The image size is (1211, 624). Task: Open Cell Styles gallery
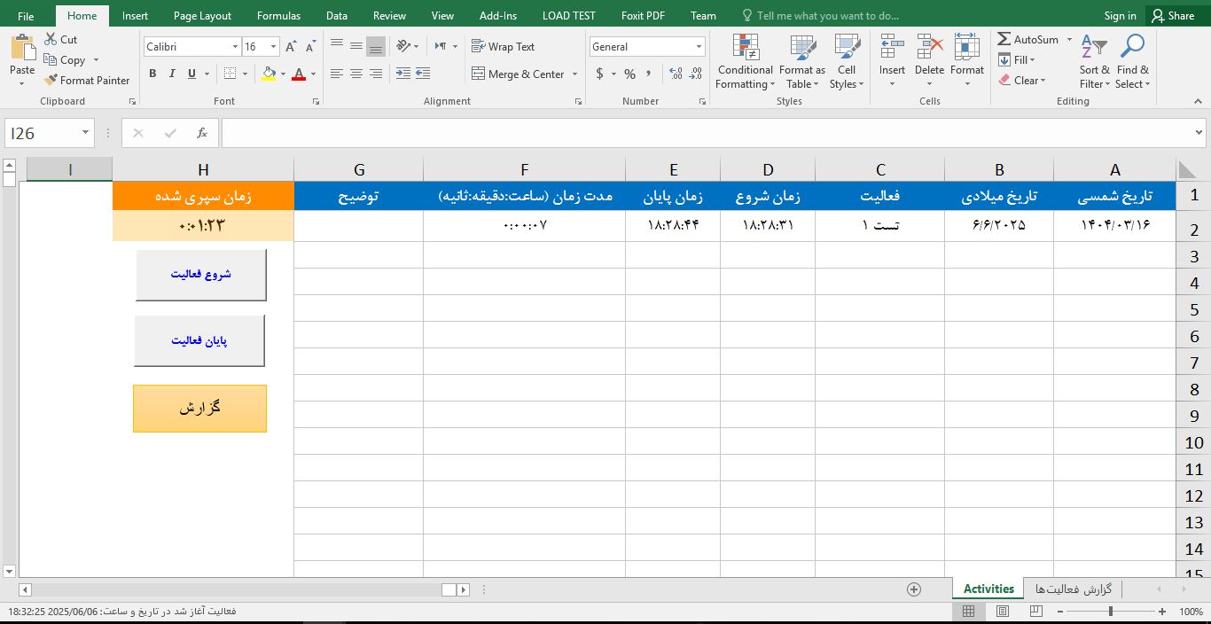847,62
